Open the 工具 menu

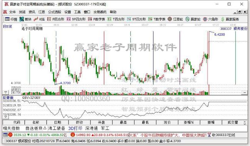click(x=77, y=12)
